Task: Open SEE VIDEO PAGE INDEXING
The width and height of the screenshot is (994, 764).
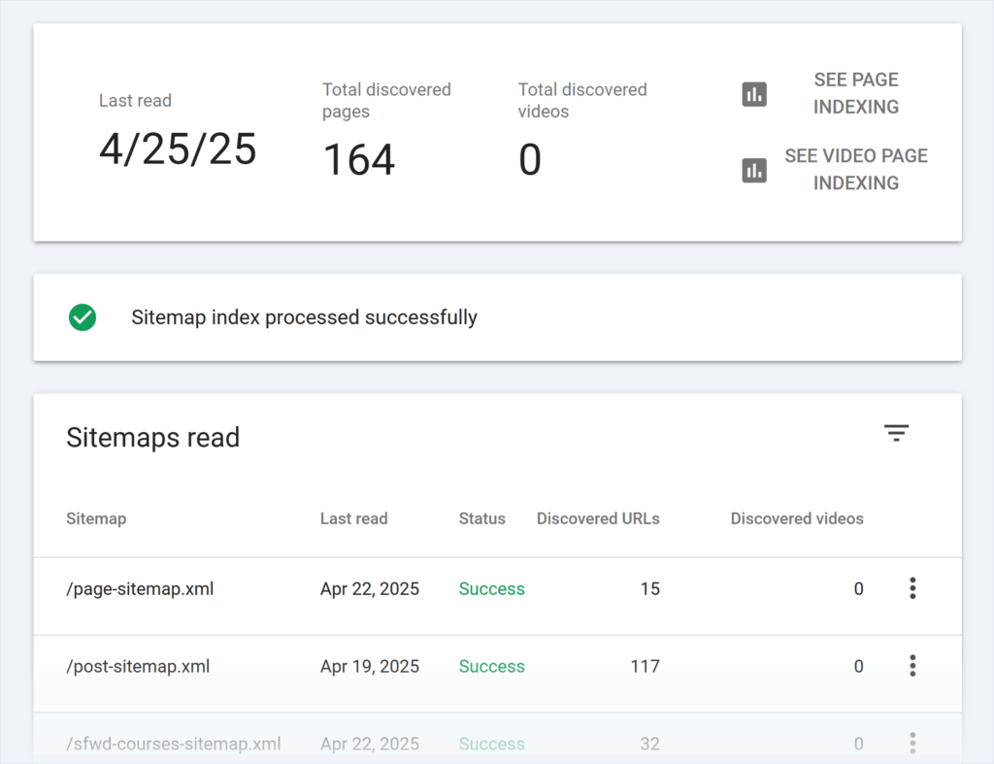Action: click(x=856, y=169)
